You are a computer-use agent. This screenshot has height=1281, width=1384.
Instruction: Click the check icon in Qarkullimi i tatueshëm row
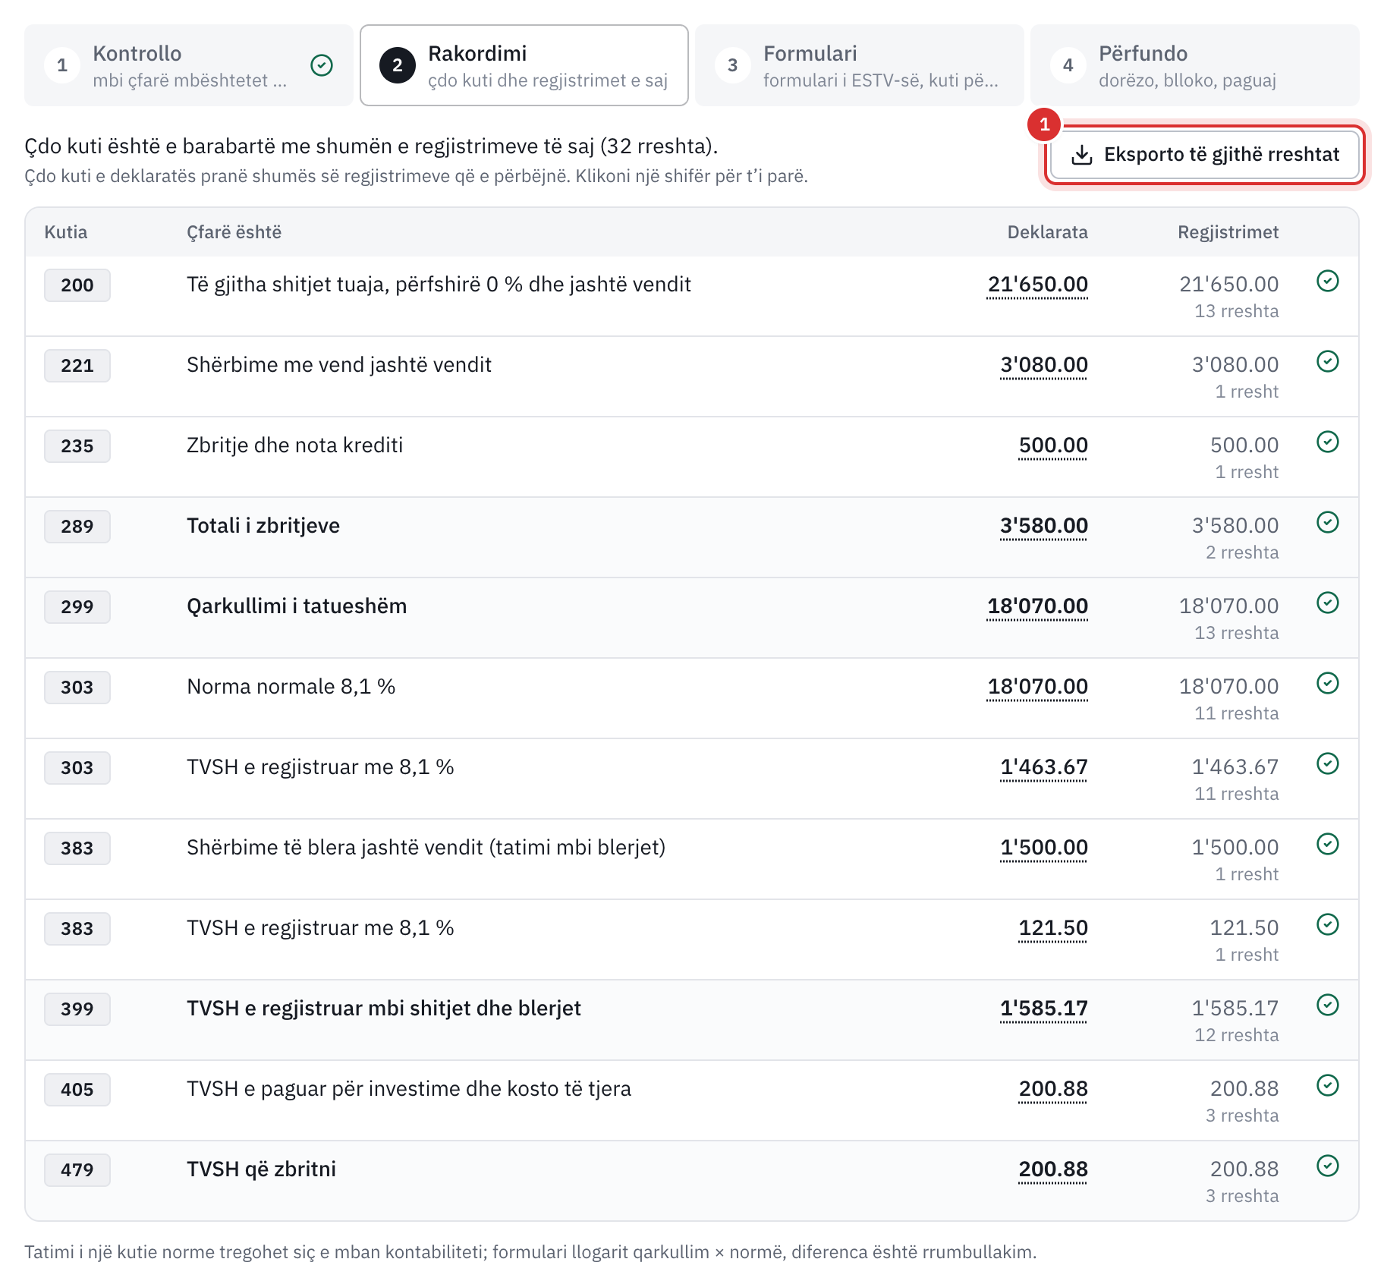[1328, 603]
